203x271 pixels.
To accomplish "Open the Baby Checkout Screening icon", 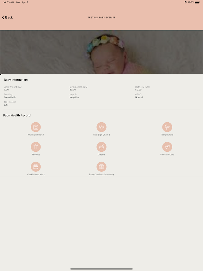I will pos(101,167).
